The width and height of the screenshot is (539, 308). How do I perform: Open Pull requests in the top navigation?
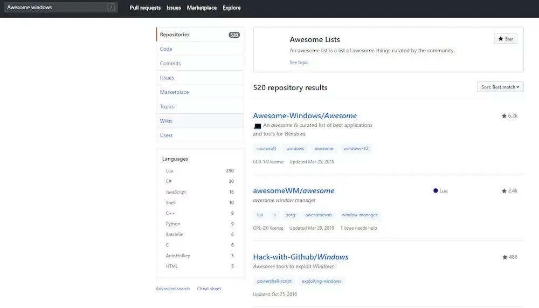pos(145,8)
